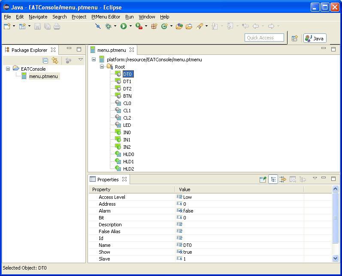
Task: Click the Debug bug icon
Action: click(x=108, y=27)
